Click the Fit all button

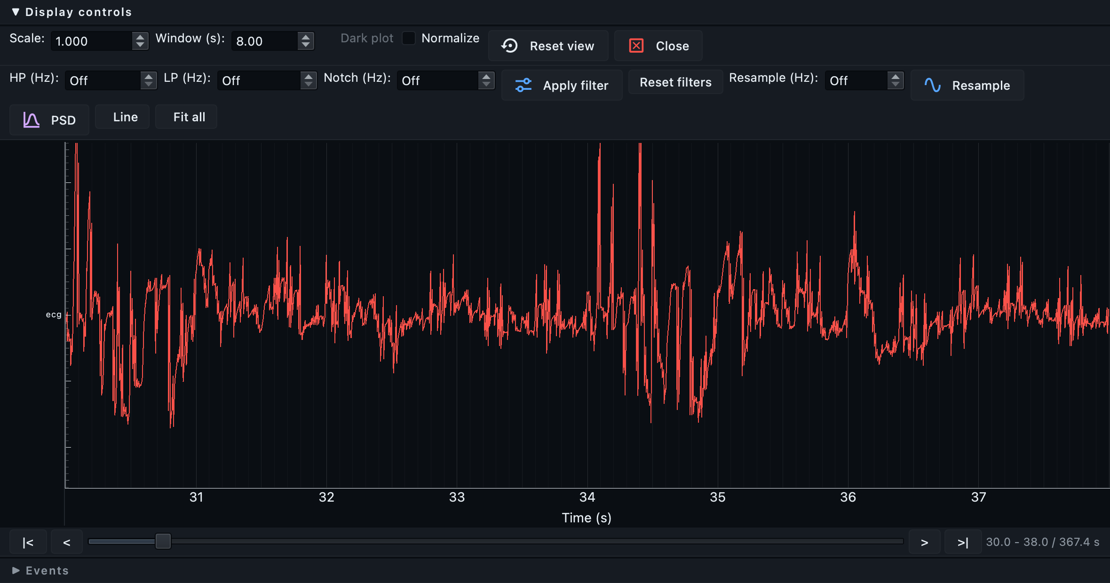[186, 117]
